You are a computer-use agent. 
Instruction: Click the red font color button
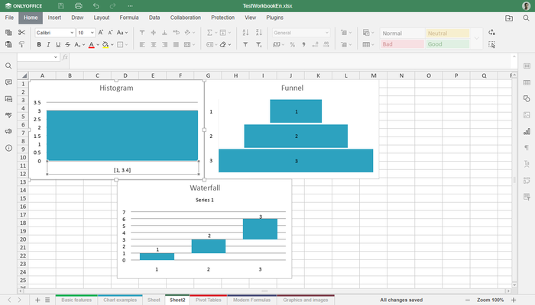91,45
